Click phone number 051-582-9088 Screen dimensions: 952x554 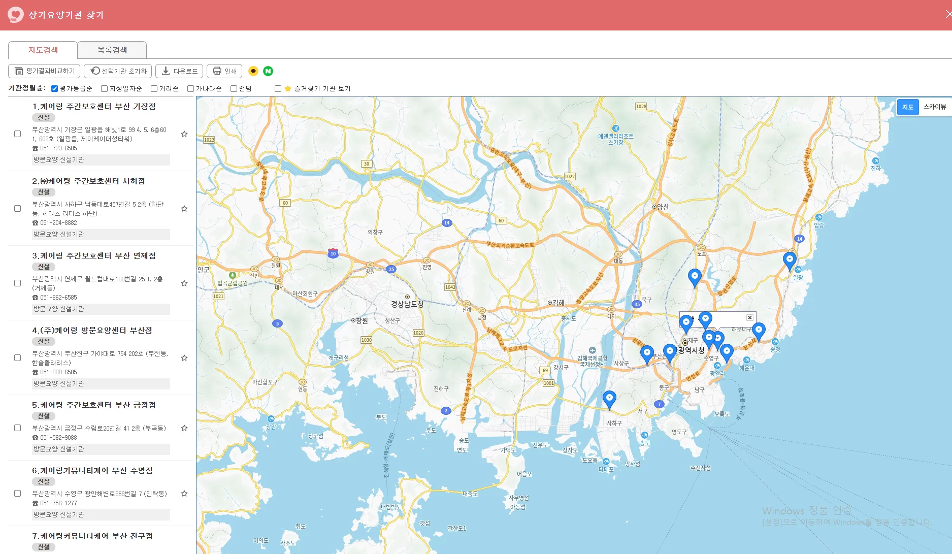tap(58, 438)
